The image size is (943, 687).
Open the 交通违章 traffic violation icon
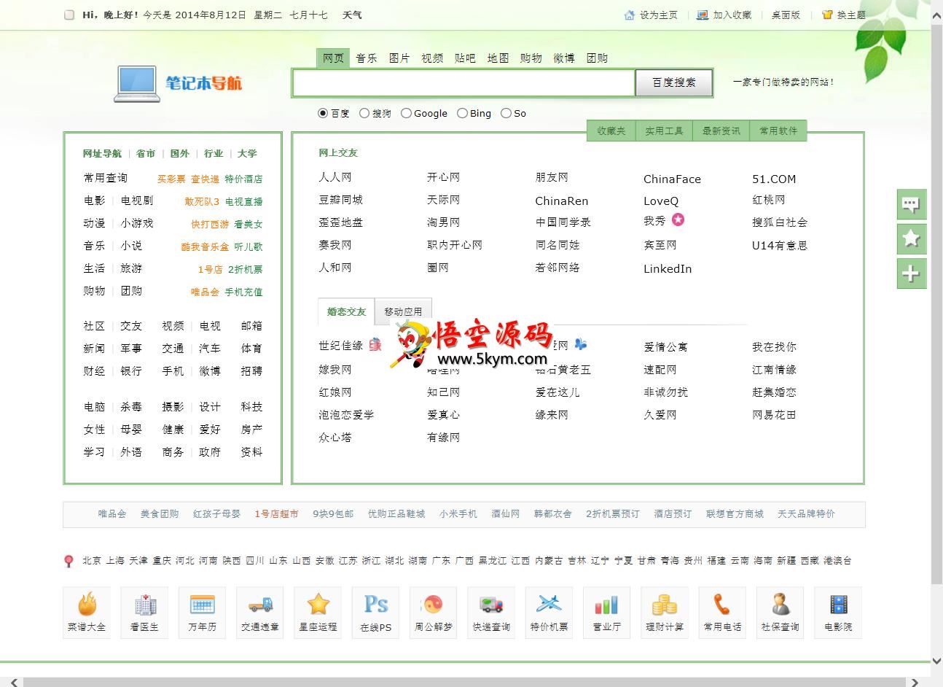tap(260, 612)
